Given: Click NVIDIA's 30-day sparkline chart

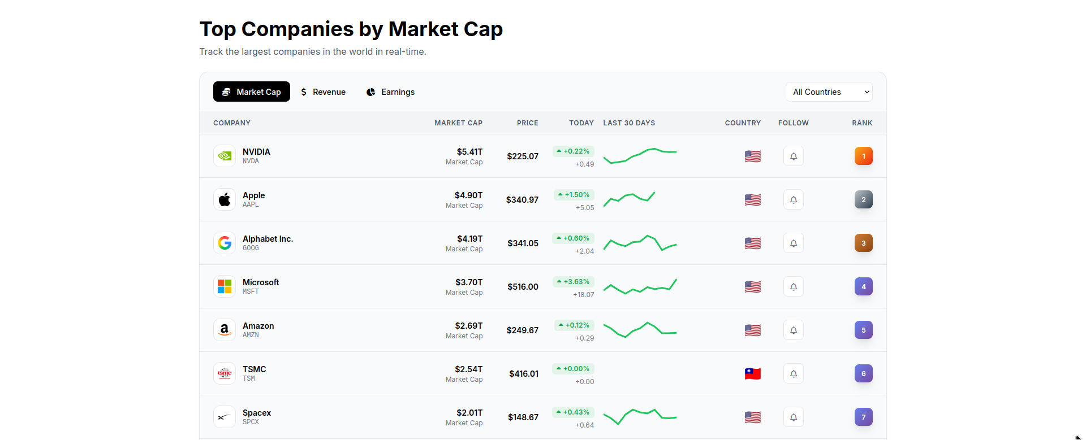Looking at the screenshot, I should 640,156.
